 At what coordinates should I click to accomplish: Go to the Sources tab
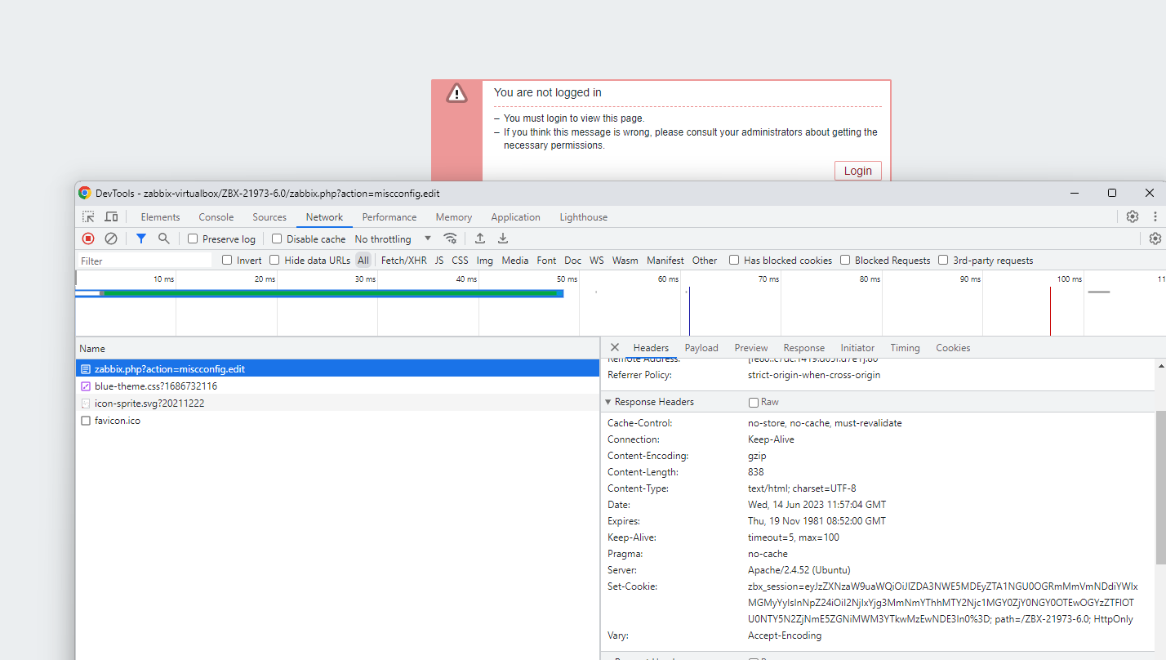269,216
